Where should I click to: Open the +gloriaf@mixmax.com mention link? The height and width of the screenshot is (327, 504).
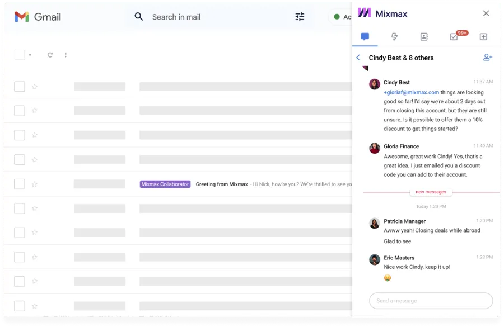(x=411, y=92)
